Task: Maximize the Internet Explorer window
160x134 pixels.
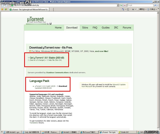Action: [x=155, y=2]
